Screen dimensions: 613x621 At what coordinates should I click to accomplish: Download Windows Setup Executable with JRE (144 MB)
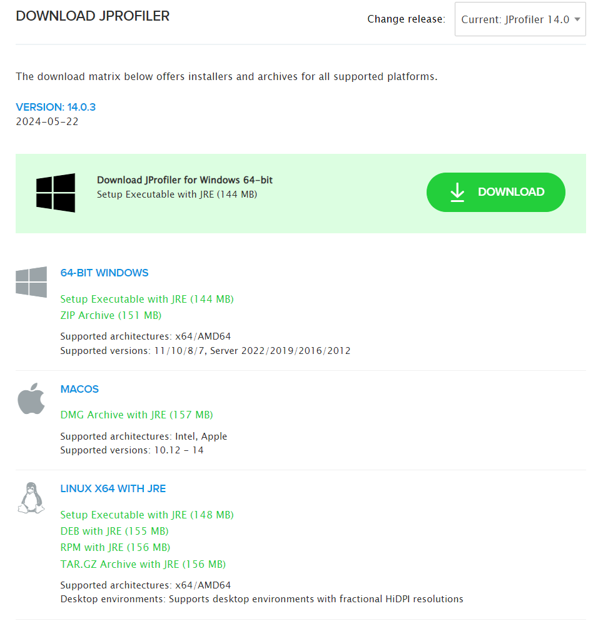(x=147, y=299)
